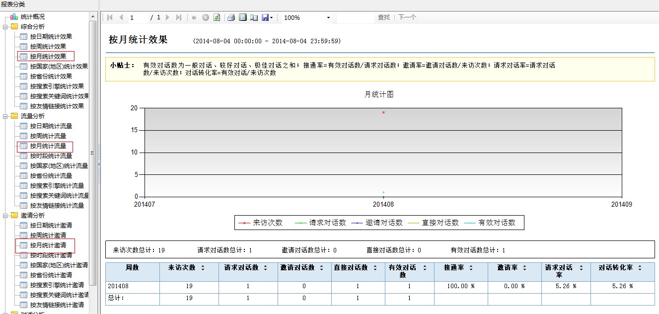The height and width of the screenshot is (314, 659).
Task: Click the 下一个 find next link
Action: coord(407,17)
